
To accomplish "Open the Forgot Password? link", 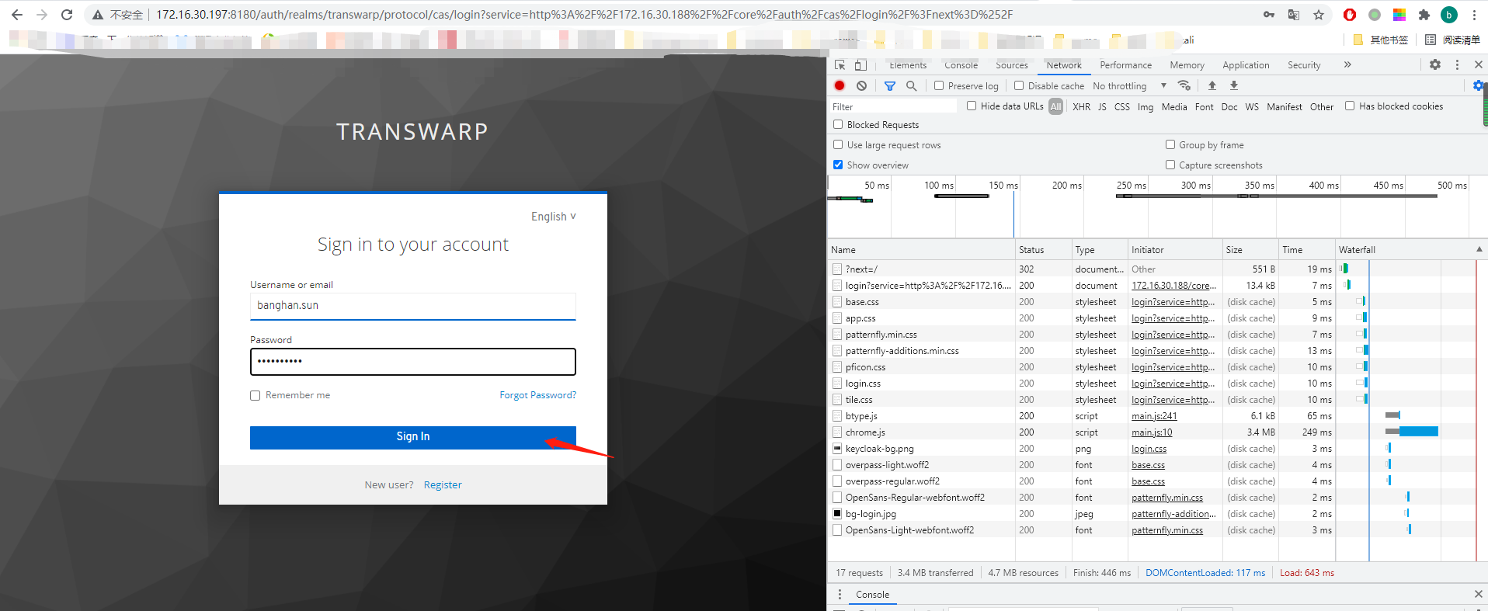I will point(538,395).
